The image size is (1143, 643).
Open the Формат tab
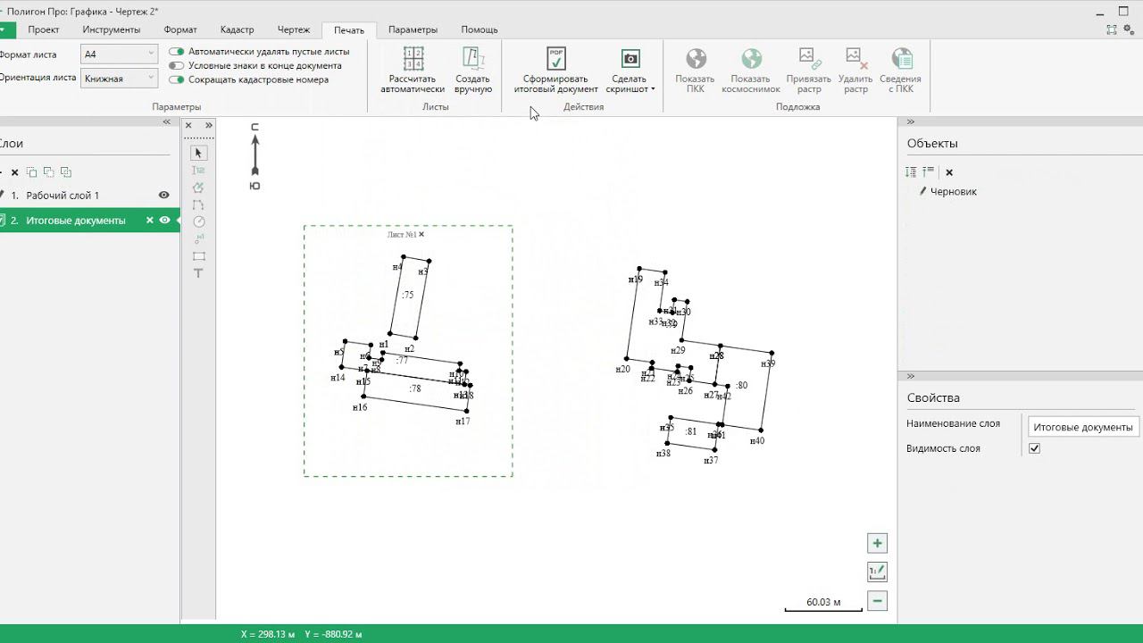click(180, 29)
